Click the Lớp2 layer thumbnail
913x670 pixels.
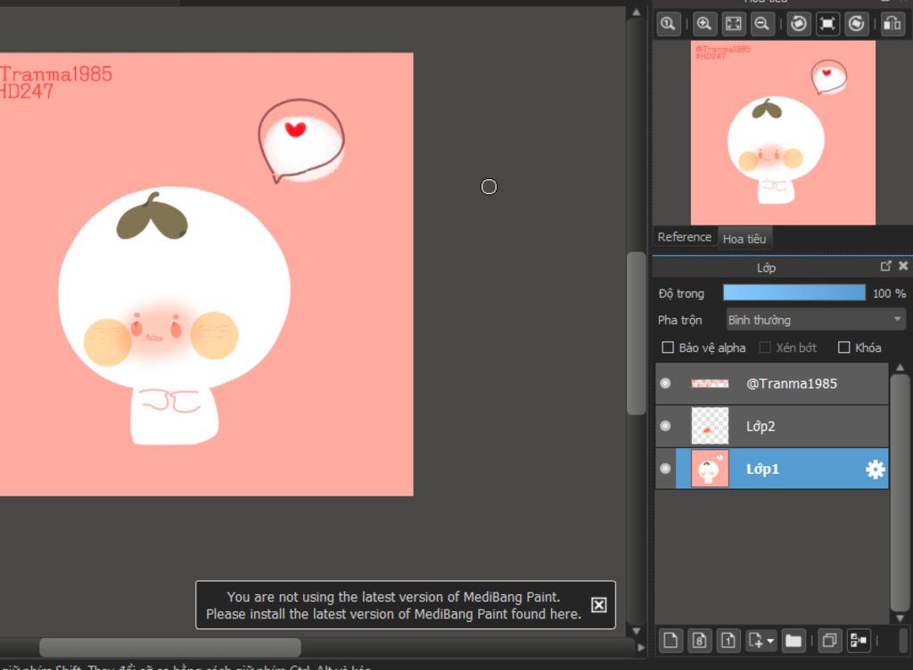[710, 426]
